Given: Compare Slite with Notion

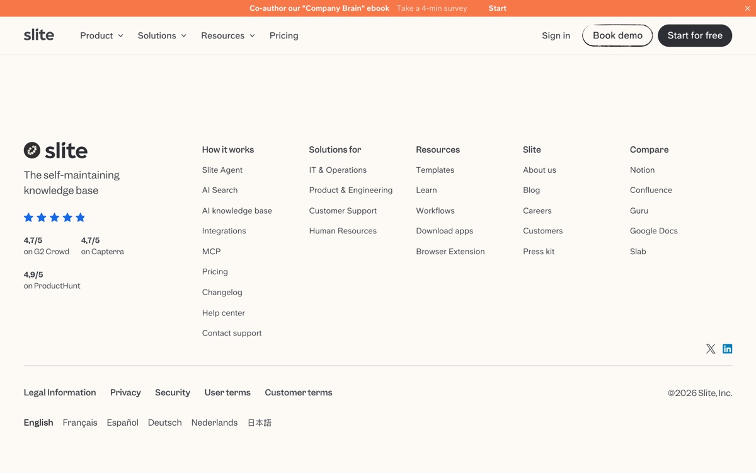Looking at the screenshot, I should (642, 170).
